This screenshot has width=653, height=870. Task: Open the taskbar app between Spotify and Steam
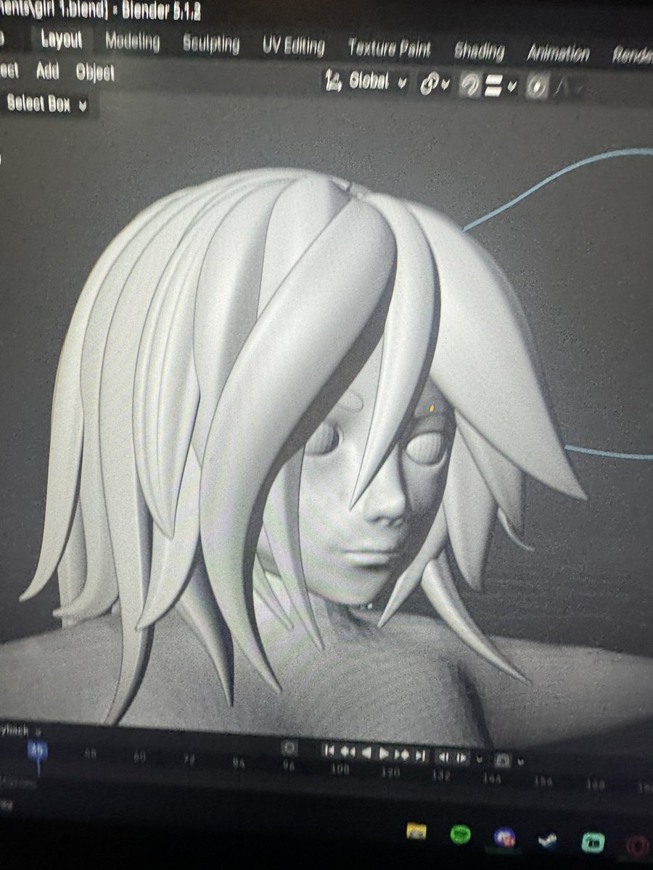tap(504, 838)
